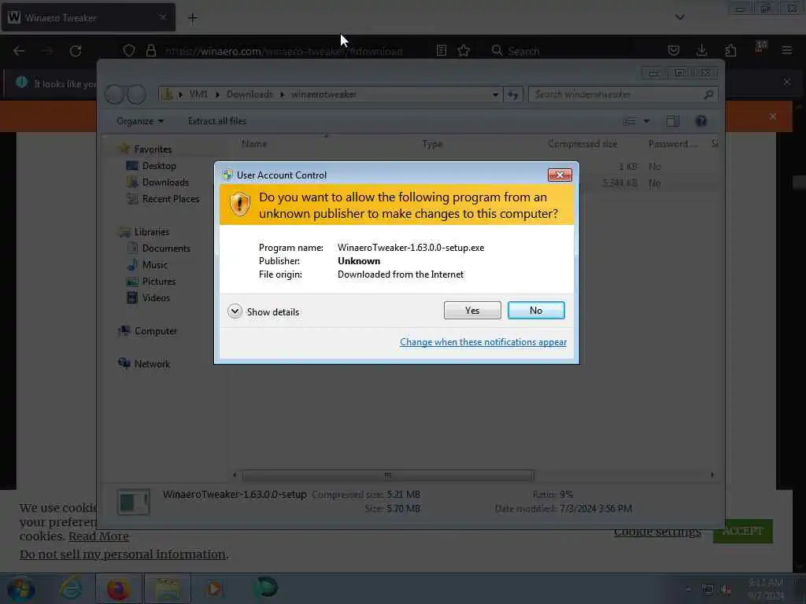Open Desktop in Explorer favorites

click(159, 166)
